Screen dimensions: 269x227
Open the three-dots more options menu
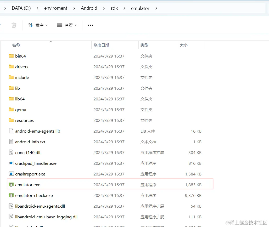91,25
